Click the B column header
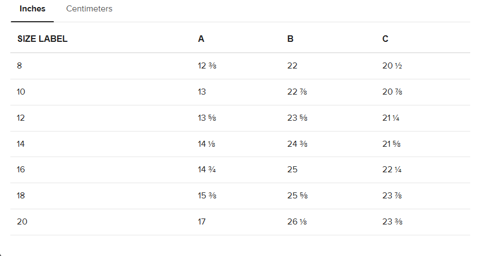480x256 pixels. (290, 39)
